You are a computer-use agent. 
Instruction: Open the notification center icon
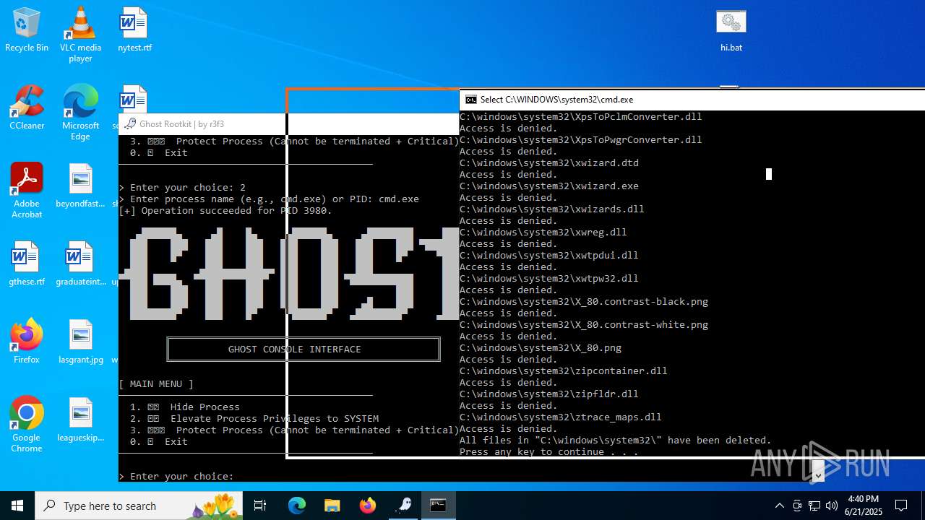point(901,506)
